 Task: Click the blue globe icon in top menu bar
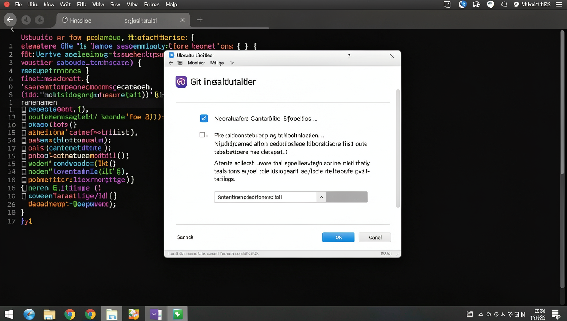[462, 4]
